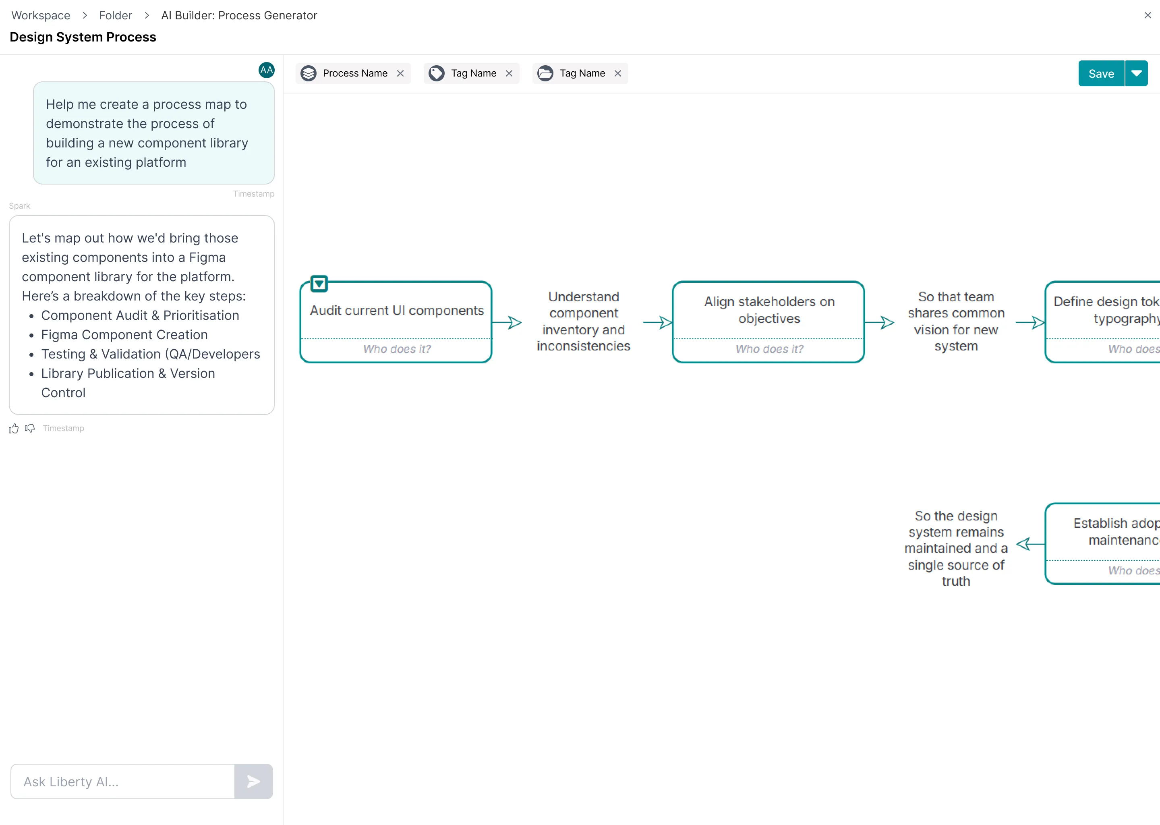Screen dimensions: 1160x825
Task: Click the first Tag Name tag icon
Action: click(x=436, y=73)
